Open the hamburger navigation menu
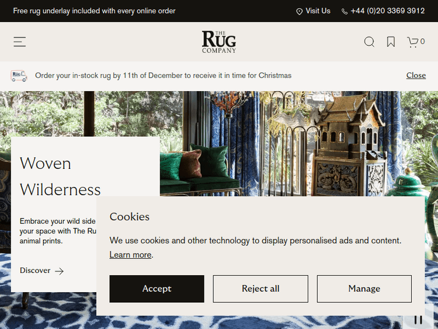 19,41
